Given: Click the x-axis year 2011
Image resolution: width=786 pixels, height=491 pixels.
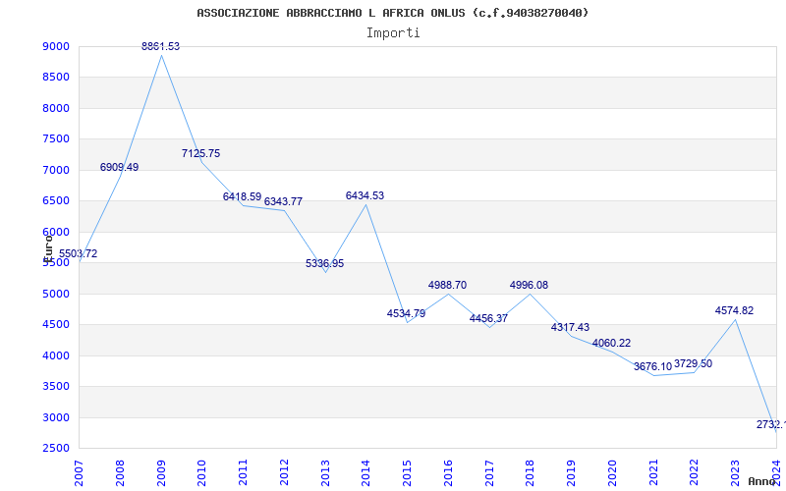Looking at the screenshot, I should click(x=243, y=473).
